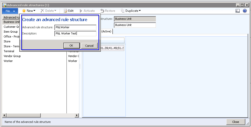Viewport: 251px width, 127px height.
Task: Switch to the (Active) tab
Action: pos(106,31)
